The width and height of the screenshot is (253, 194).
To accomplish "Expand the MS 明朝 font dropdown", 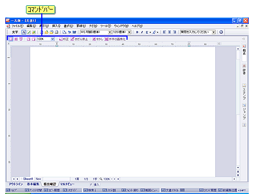I will 110,32.
